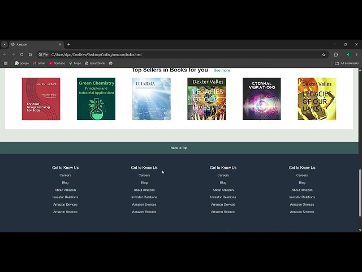
Task: Select the Amazon browser tab
Action: 36,44
